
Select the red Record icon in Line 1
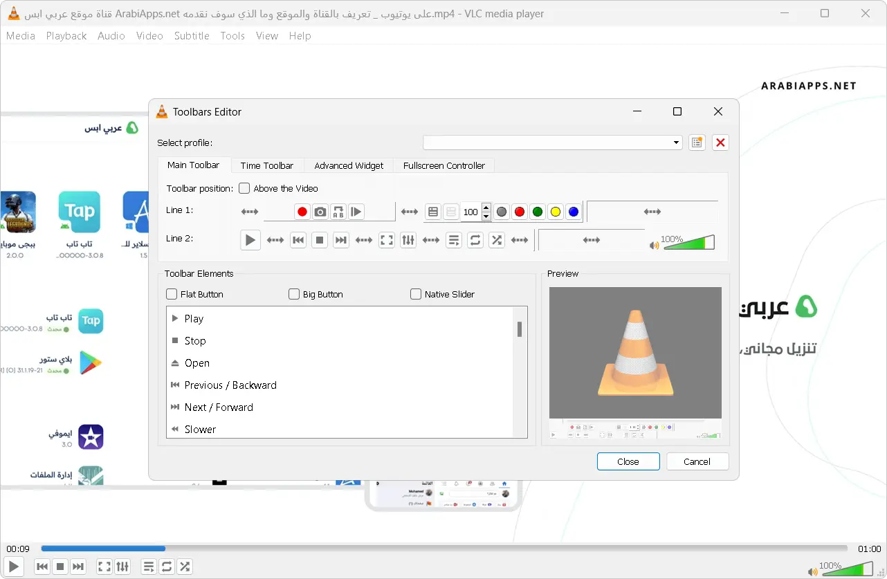point(302,211)
